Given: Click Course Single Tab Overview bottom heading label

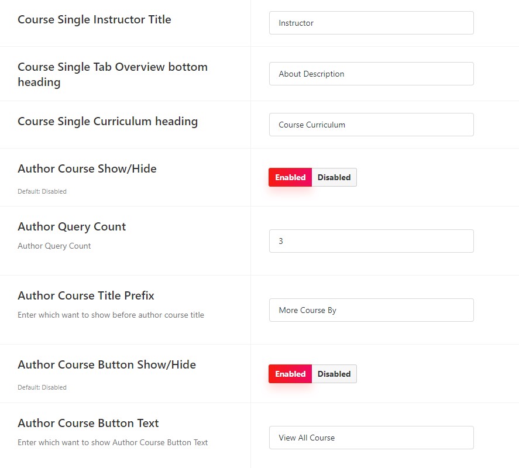Looking at the screenshot, I should tap(112, 74).
